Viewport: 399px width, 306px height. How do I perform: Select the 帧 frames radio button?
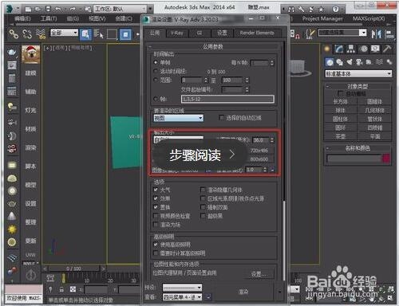[156, 99]
